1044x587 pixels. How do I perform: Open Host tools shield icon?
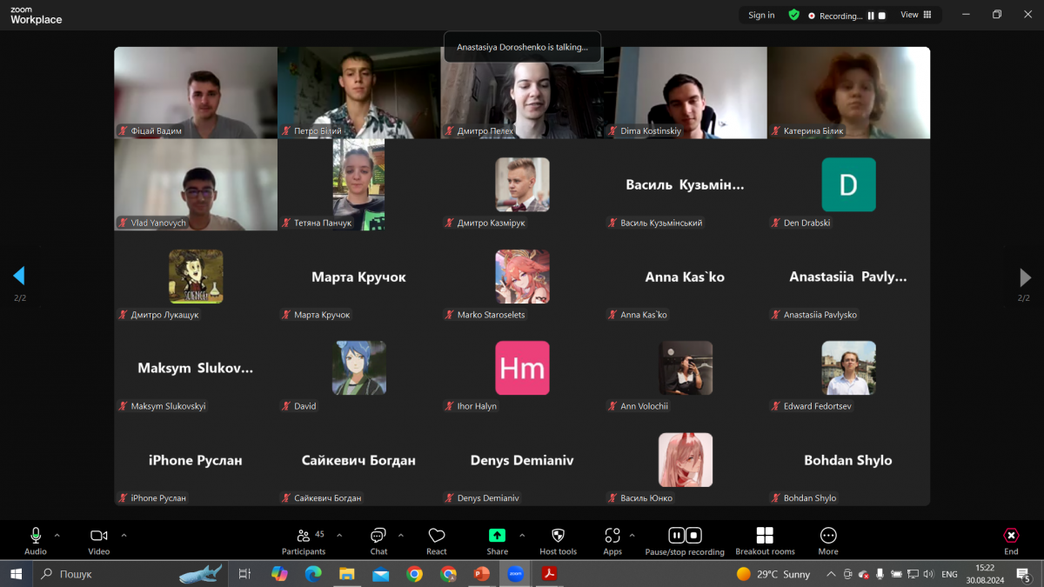point(558,540)
